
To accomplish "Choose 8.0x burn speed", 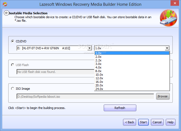I will click(x=132, y=71).
